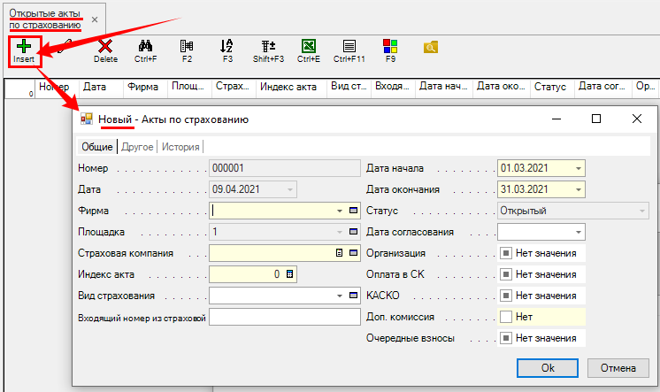660x392 pixels.
Task: Open calculator button in Индекс акта field
Action: tap(289, 274)
